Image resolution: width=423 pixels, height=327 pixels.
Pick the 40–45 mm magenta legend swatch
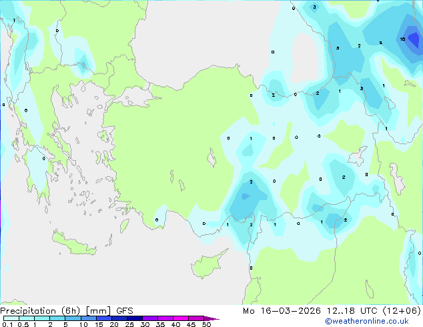coord(181,318)
